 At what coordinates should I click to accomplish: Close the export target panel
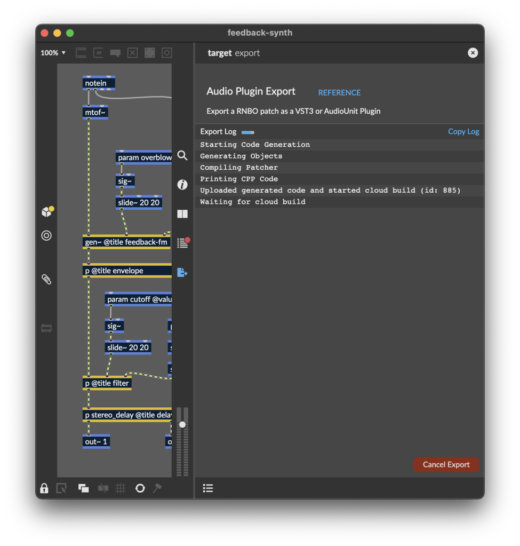tap(473, 53)
